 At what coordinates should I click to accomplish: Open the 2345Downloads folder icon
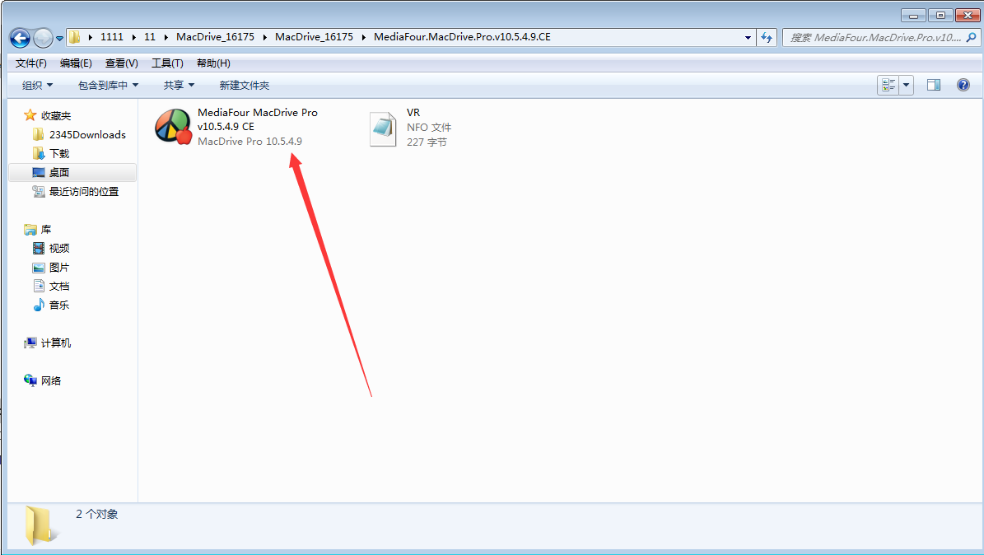(38, 134)
